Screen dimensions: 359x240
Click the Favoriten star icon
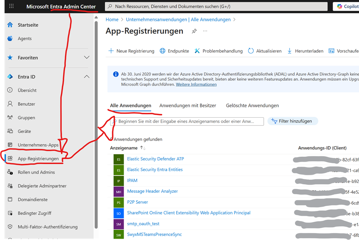pyautogui.click(x=10, y=57)
